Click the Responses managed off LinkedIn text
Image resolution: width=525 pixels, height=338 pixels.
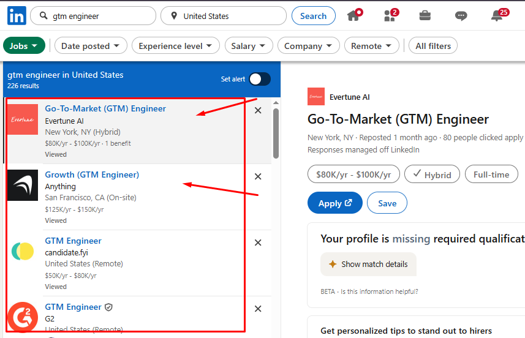click(x=363, y=149)
